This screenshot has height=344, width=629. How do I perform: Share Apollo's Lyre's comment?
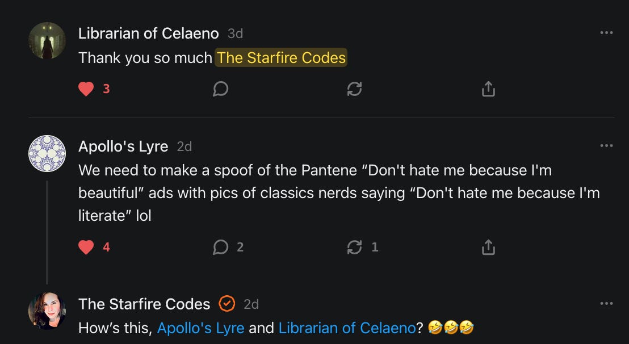coord(488,247)
